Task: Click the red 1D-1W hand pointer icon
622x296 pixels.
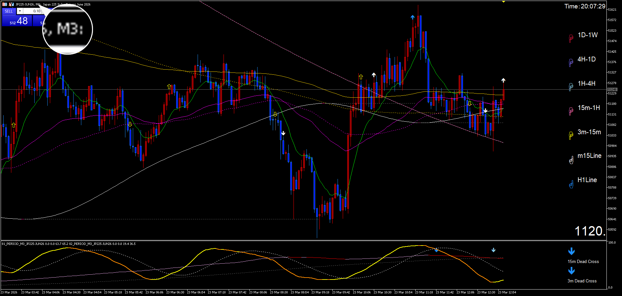Action: point(571,38)
